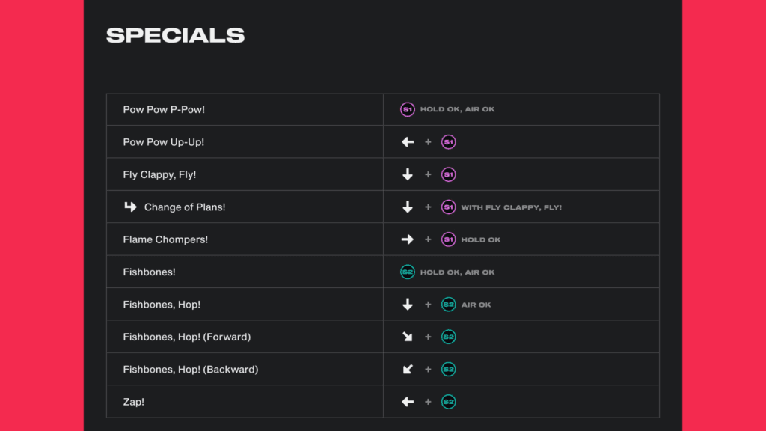Click the curved follow-up arrow beside Change of Plans!
Image resolution: width=766 pixels, height=431 pixels.
point(130,207)
